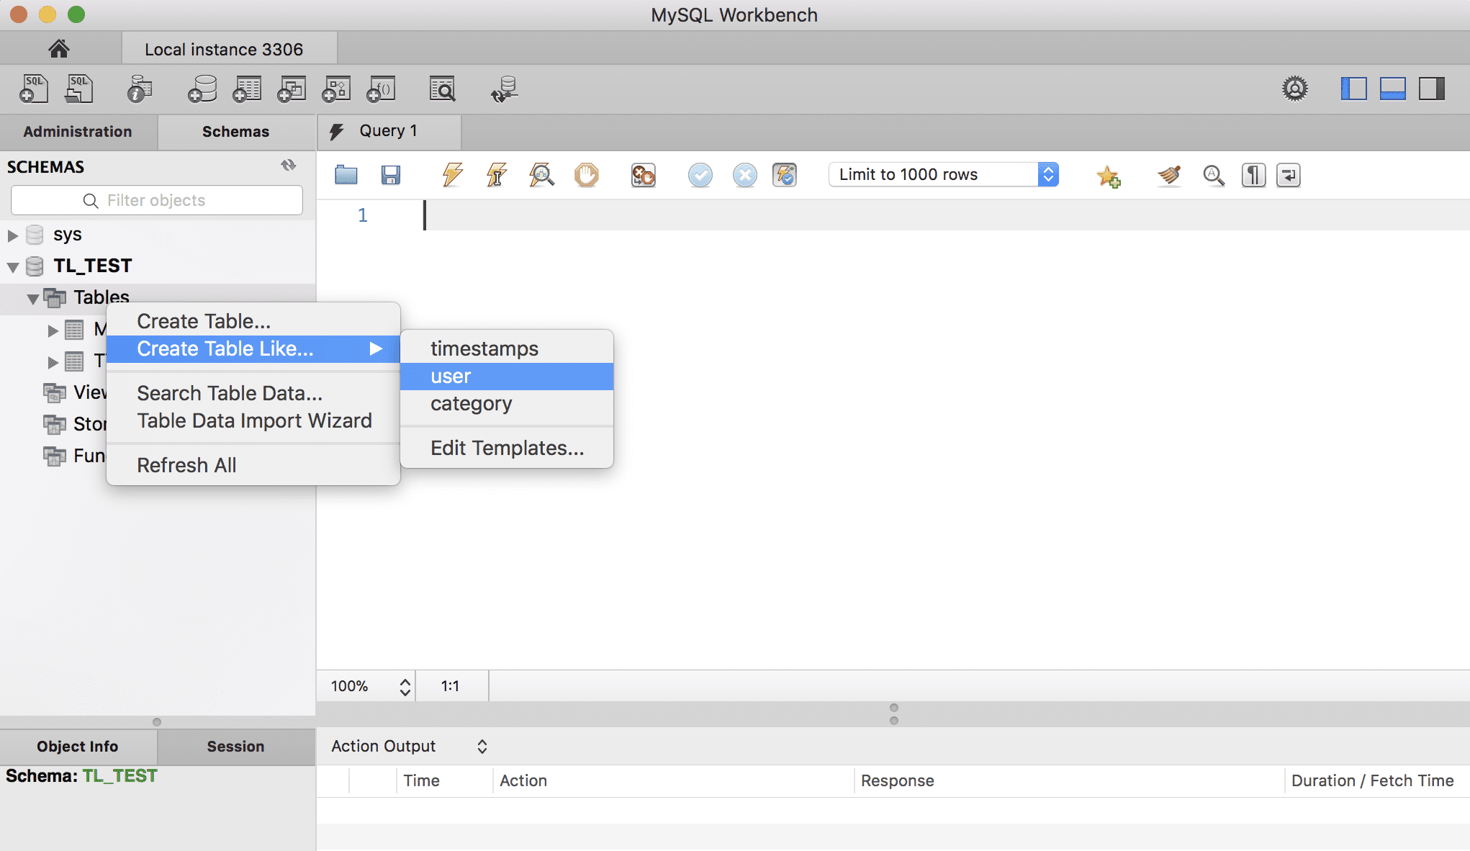Click the open SQL script folder icon

[x=346, y=175]
